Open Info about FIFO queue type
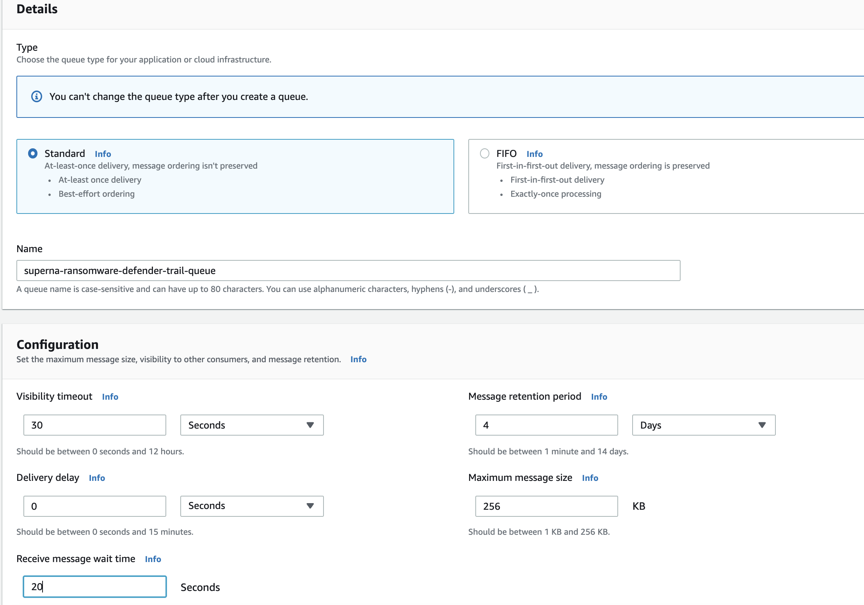This screenshot has width=864, height=605. point(534,153)
